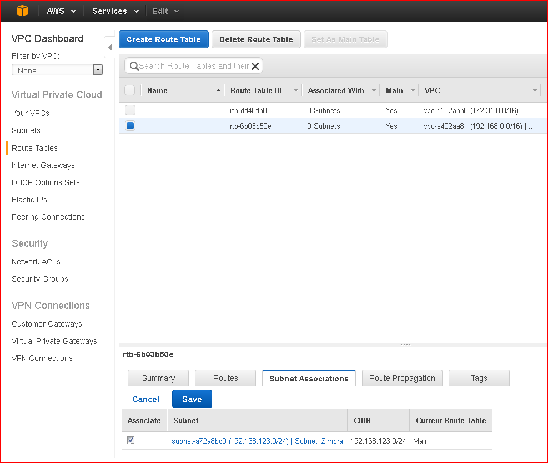
Task: Toggle the select-all checkbox in the table header
Action: click(x=130, y=90)
